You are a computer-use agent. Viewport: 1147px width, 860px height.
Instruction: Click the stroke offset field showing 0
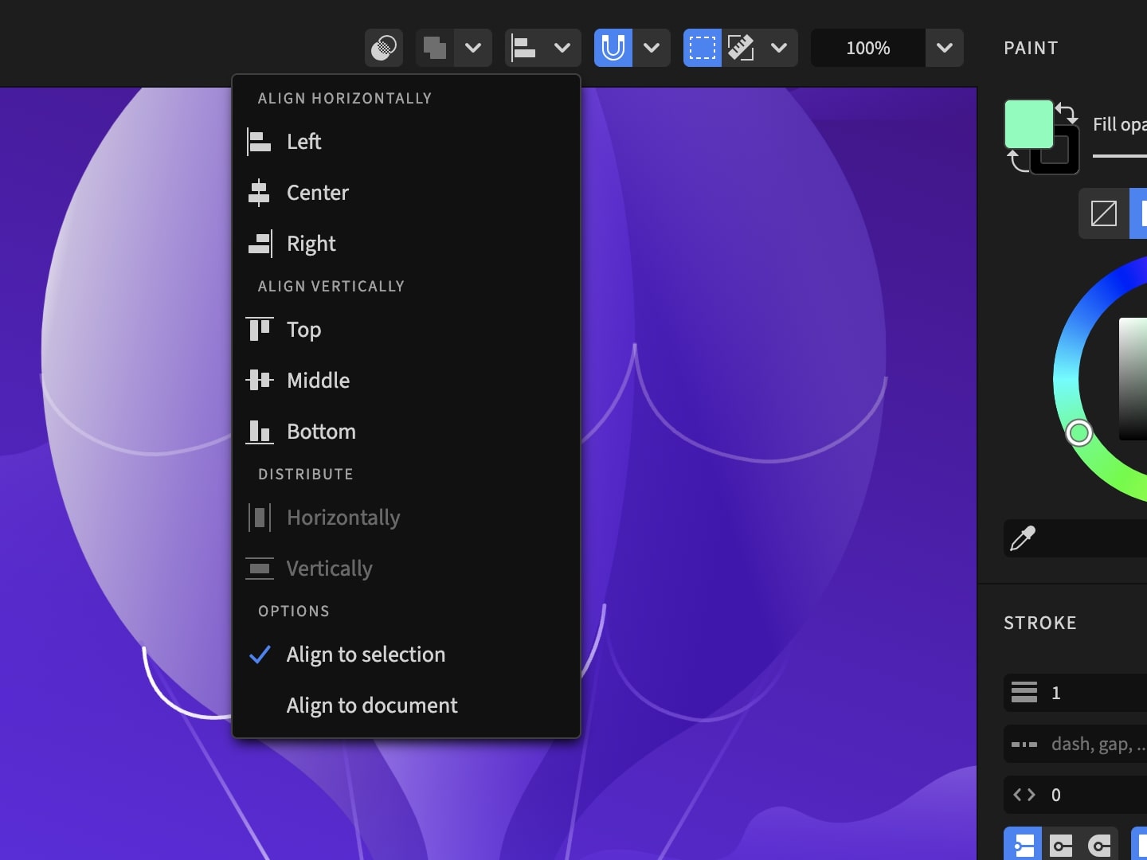point(1075,795)
